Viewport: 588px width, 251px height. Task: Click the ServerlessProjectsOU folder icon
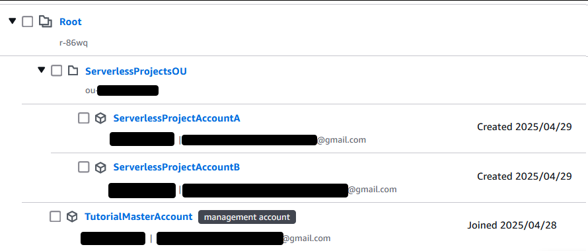[73, 71]
